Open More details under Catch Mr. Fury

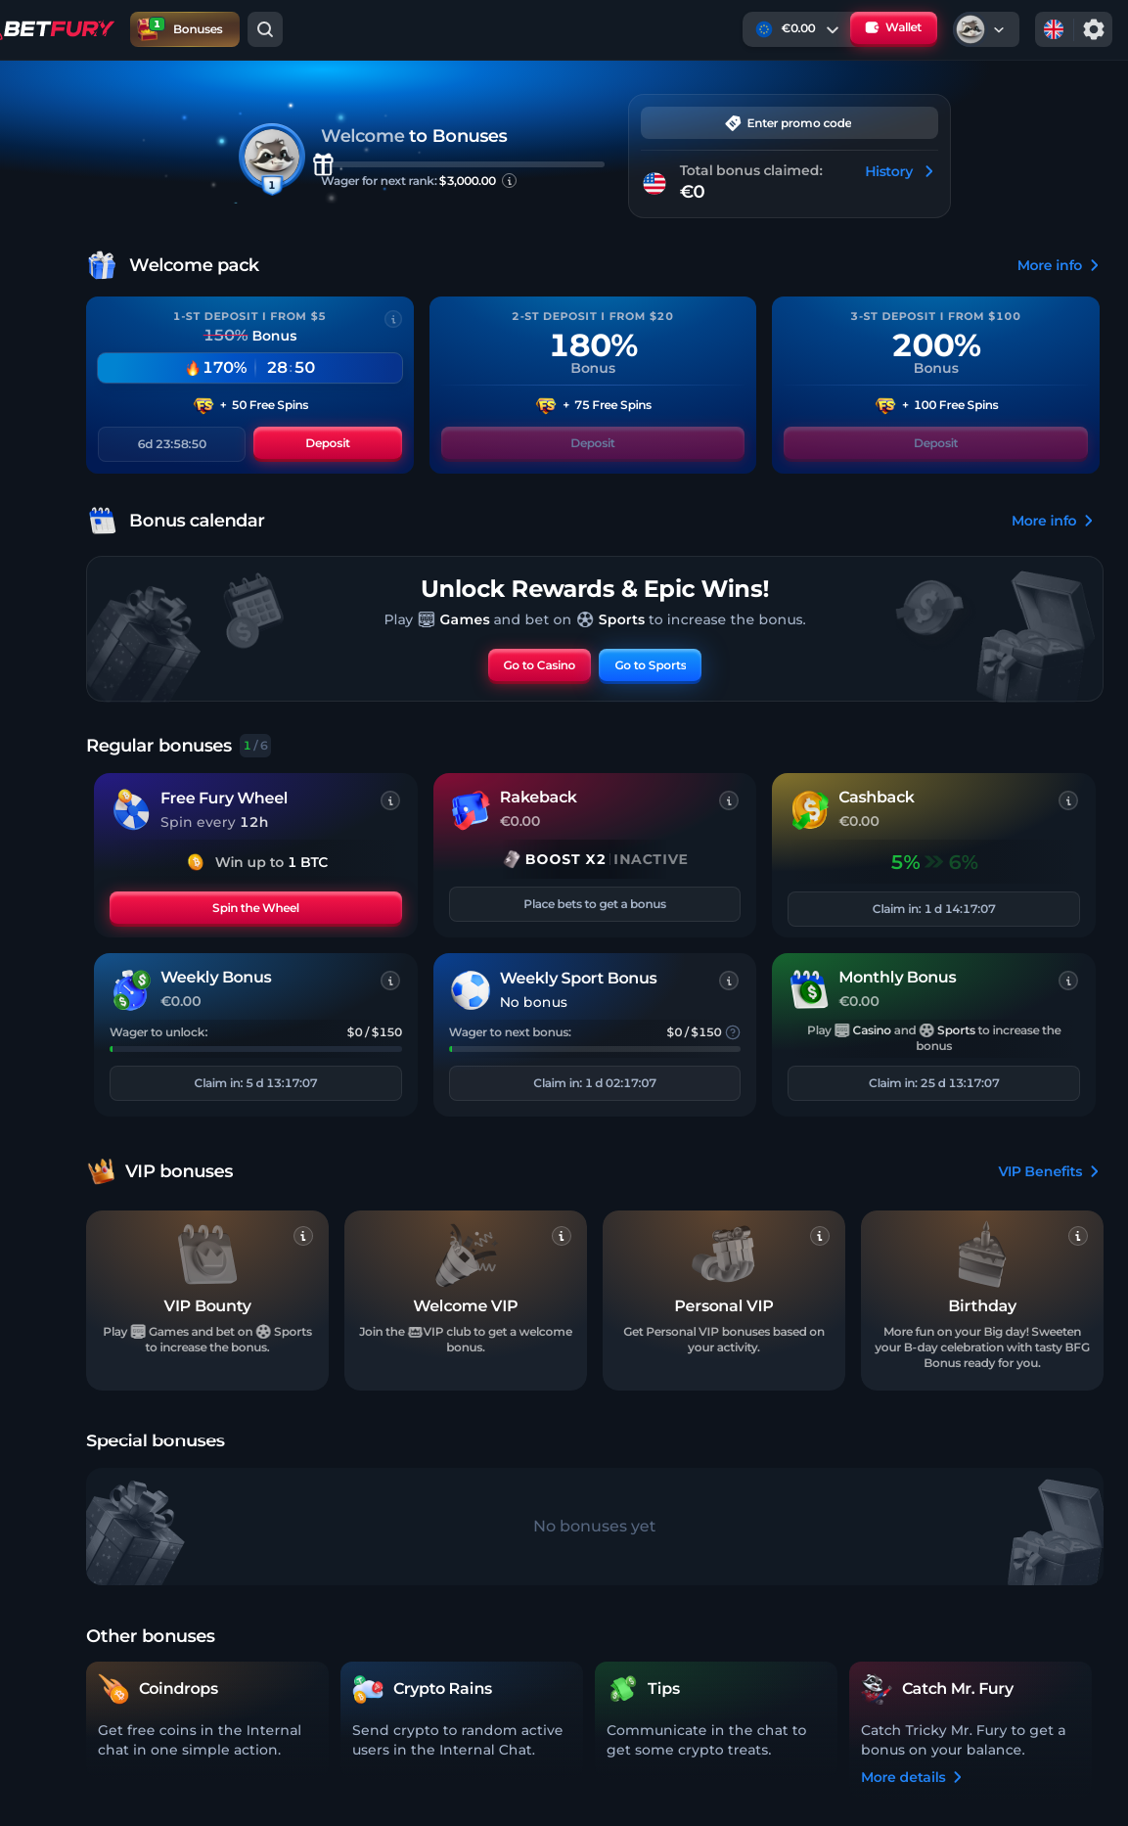click(911, 1777)
